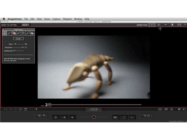The width and height of the screenshot is (187, 140).
Task: Click the Canon EOS camera status text
Action: click(x=177, y=121)
